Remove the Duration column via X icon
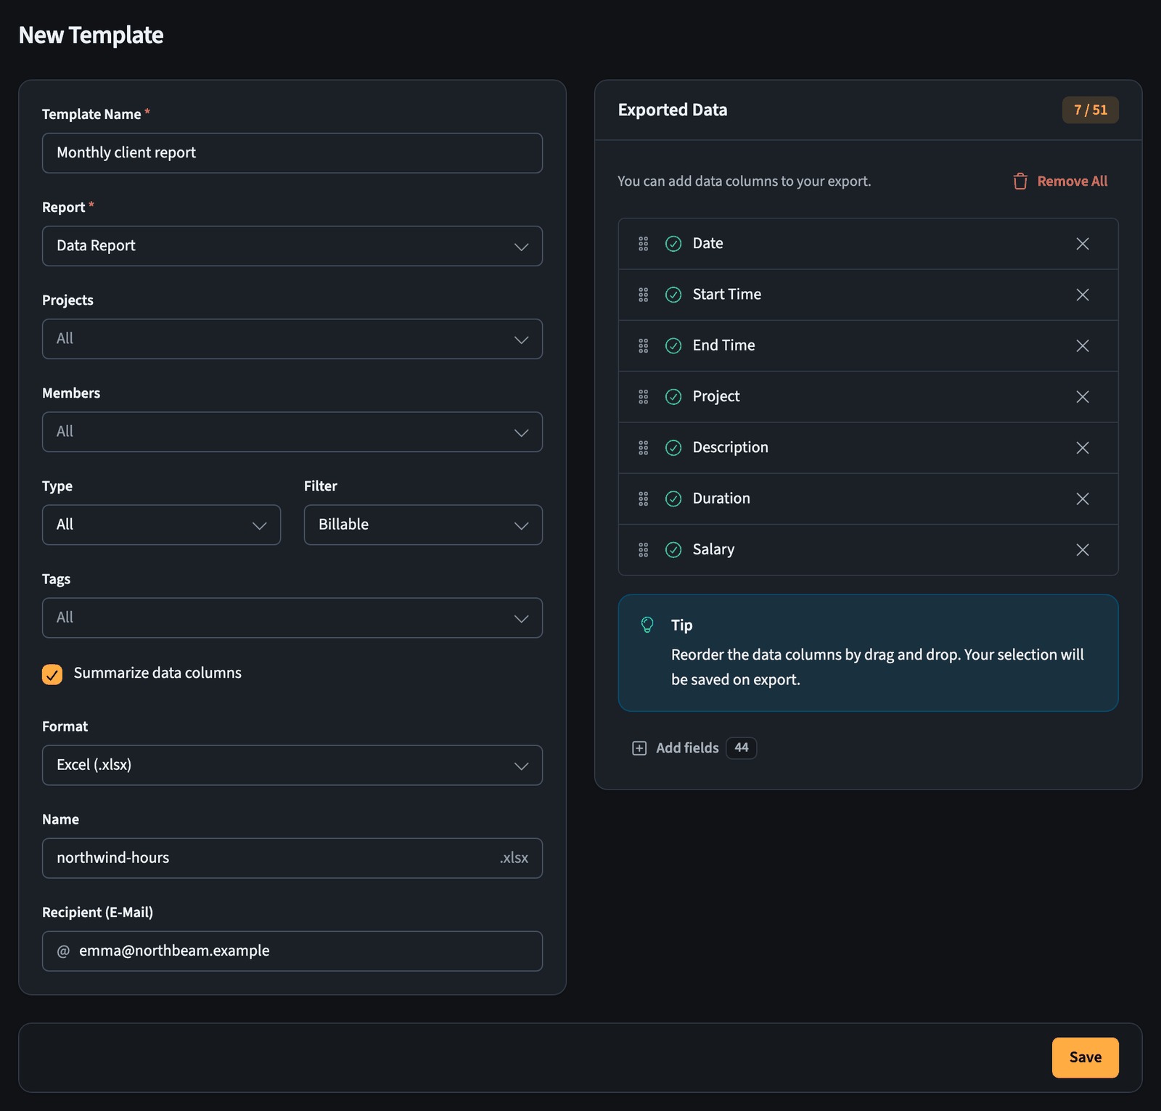 (x=1082, y=499)
